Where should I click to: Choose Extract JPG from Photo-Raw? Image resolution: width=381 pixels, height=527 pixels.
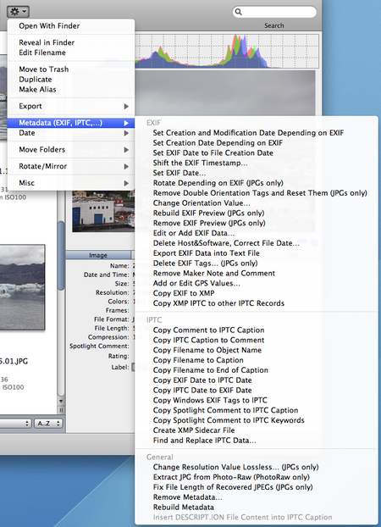click(257, 477)
